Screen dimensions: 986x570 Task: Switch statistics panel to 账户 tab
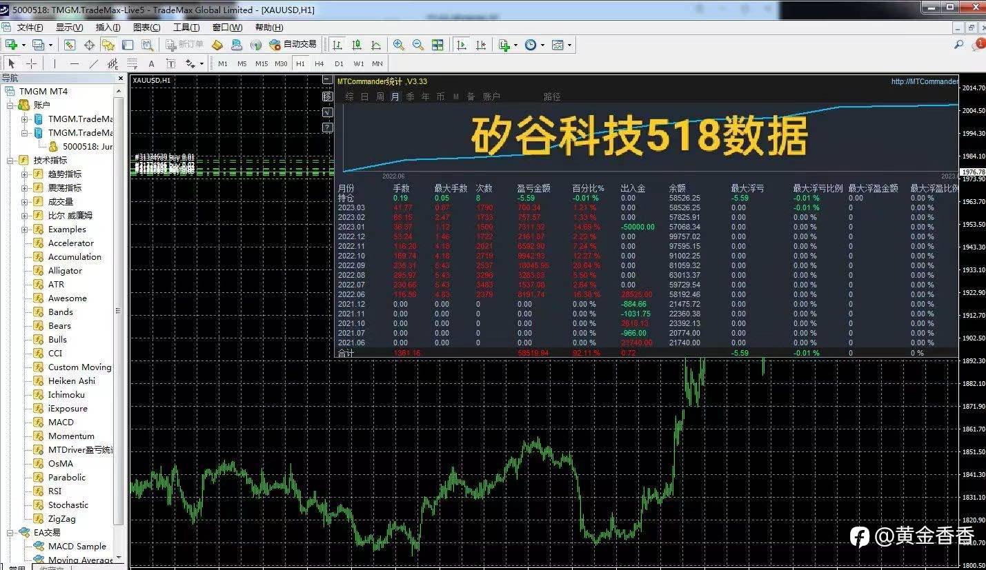491,96
